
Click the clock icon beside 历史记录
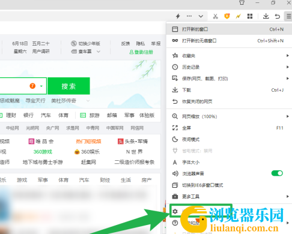click(x=175, y=67)
